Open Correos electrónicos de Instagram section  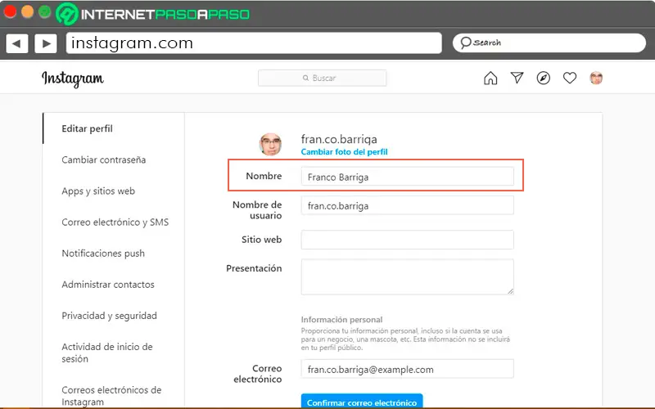pyautogui.click(x=111, y=396)
